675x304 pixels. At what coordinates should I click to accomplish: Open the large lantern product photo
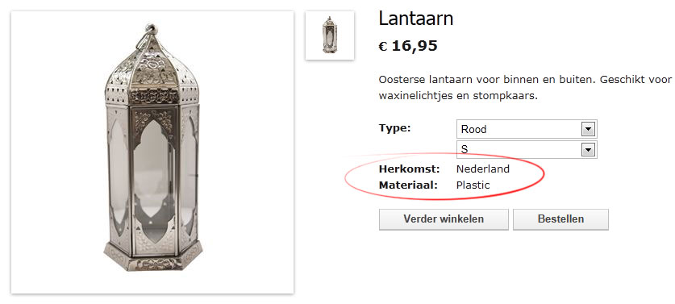click(152, 152)
